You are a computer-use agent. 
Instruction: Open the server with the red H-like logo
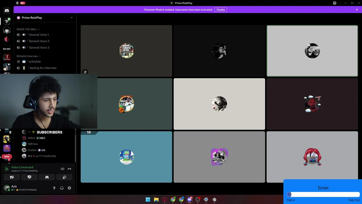(7, 39)
